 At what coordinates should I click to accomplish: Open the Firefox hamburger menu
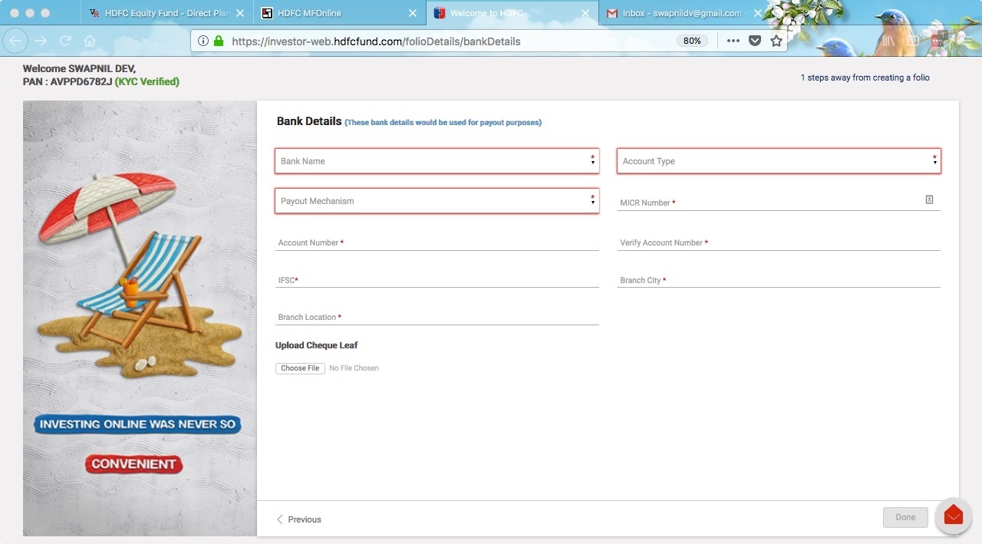click(x=965, y=41)
